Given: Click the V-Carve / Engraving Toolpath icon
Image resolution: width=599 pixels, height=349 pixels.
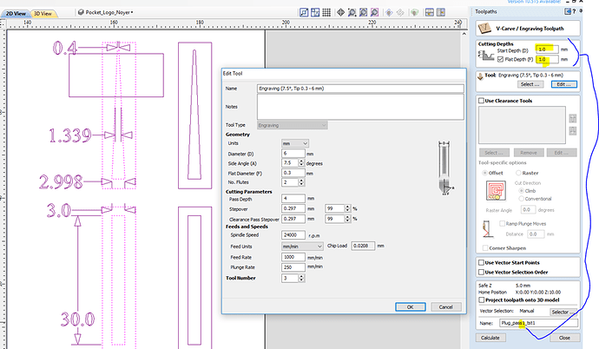Looking at the screenshot, I should click(484, 29).
